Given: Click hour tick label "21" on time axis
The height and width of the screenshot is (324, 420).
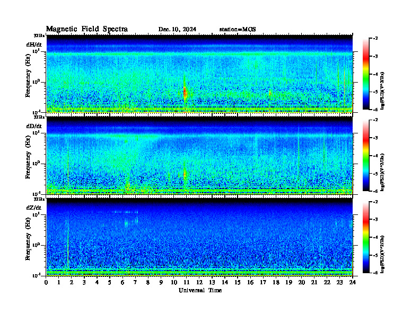Looking at the screenshot, I should click(x=314, y=282).
